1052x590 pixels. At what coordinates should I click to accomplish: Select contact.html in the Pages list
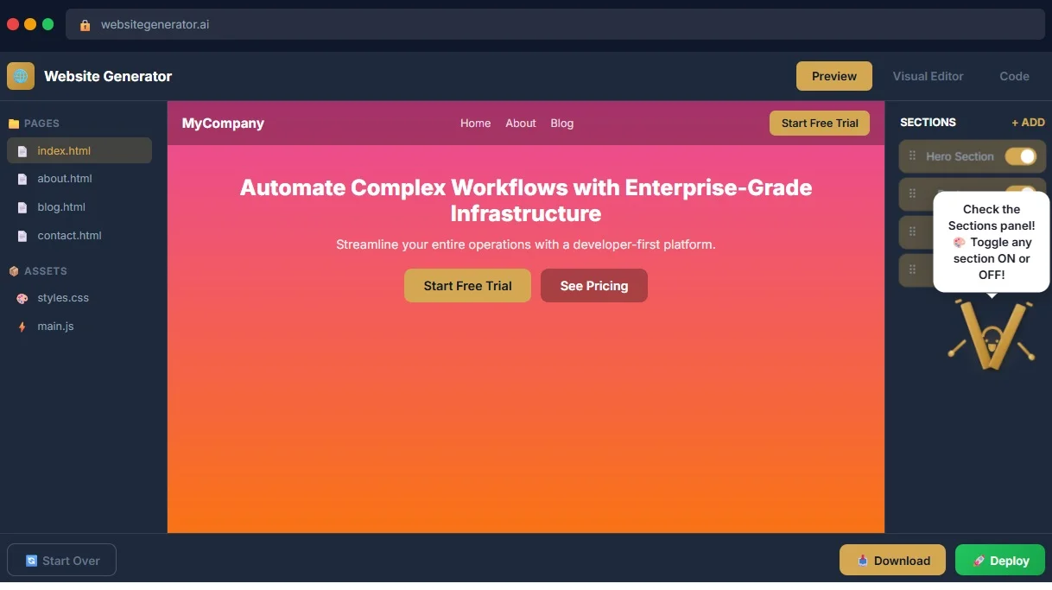point(69,236)
